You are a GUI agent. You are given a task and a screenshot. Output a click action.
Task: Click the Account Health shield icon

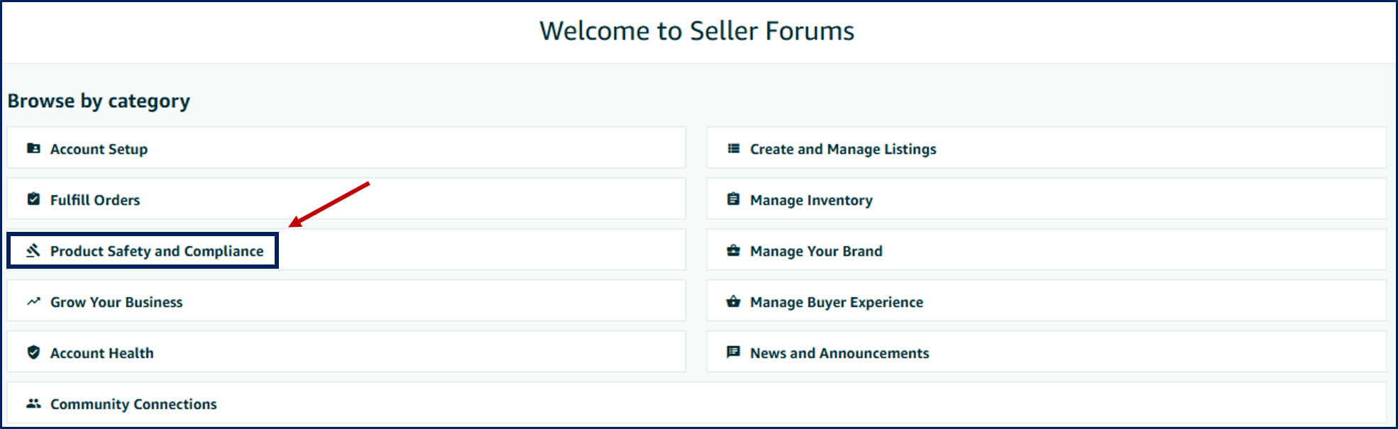click(33, 352)
